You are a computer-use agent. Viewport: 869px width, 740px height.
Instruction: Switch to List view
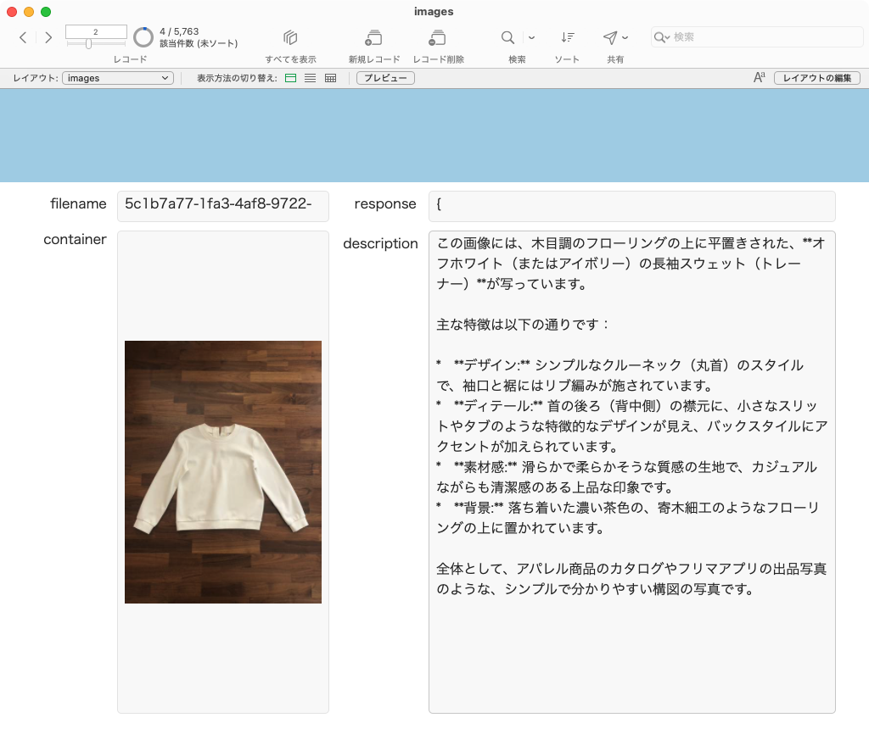pyautogui.click(x=311, y=78)
